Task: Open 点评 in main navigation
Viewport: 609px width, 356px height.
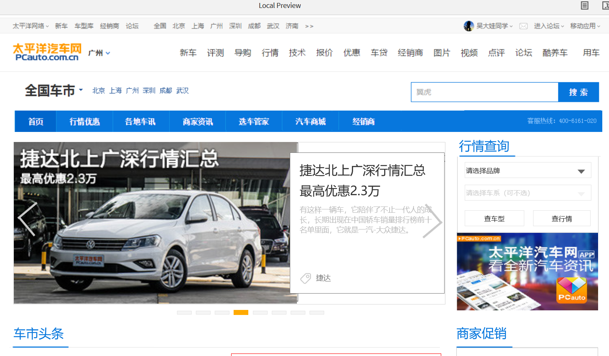Action: [496, 53]
